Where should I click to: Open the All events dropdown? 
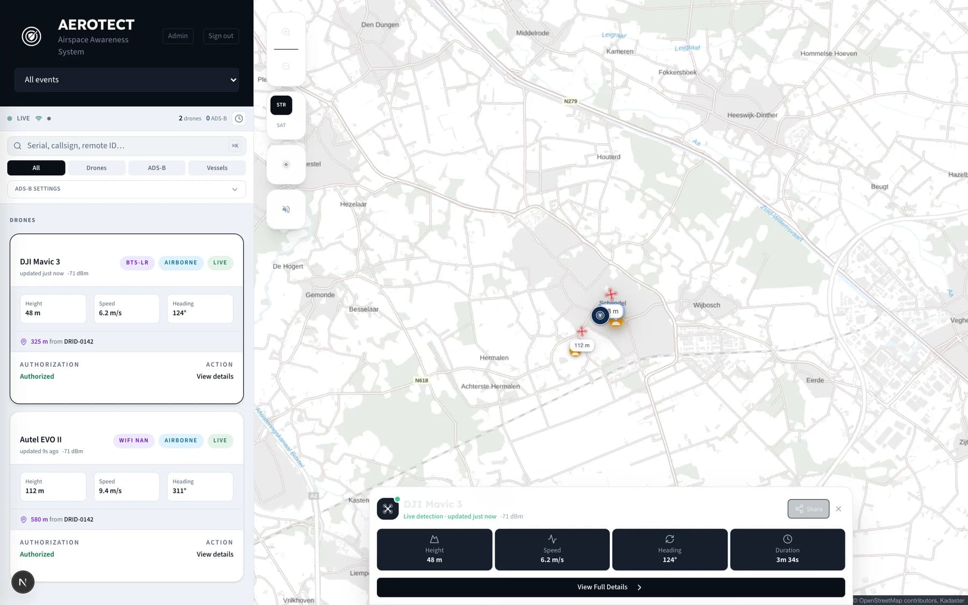click(127, 80)
